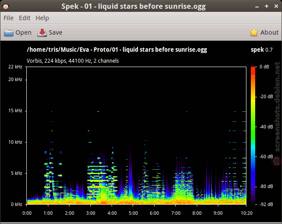Click the 20 kHz frequency label
The height and width of the screenshot is (224, 282).
point(15,79)
